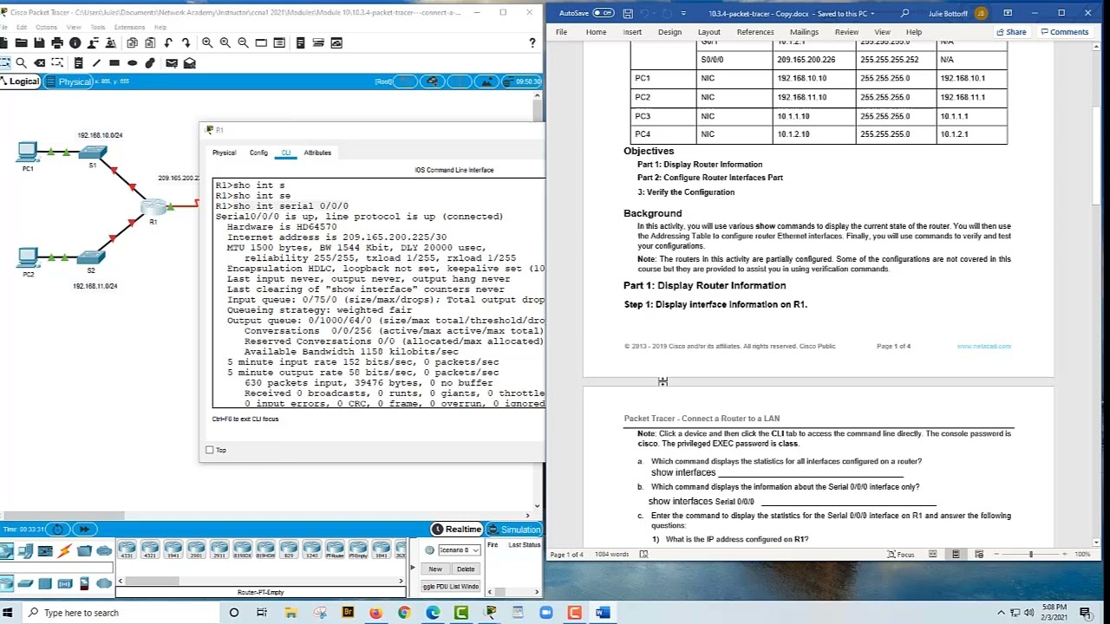Search in Word title bar
This screenshot has height=624, width=1110.
point(905,13)
